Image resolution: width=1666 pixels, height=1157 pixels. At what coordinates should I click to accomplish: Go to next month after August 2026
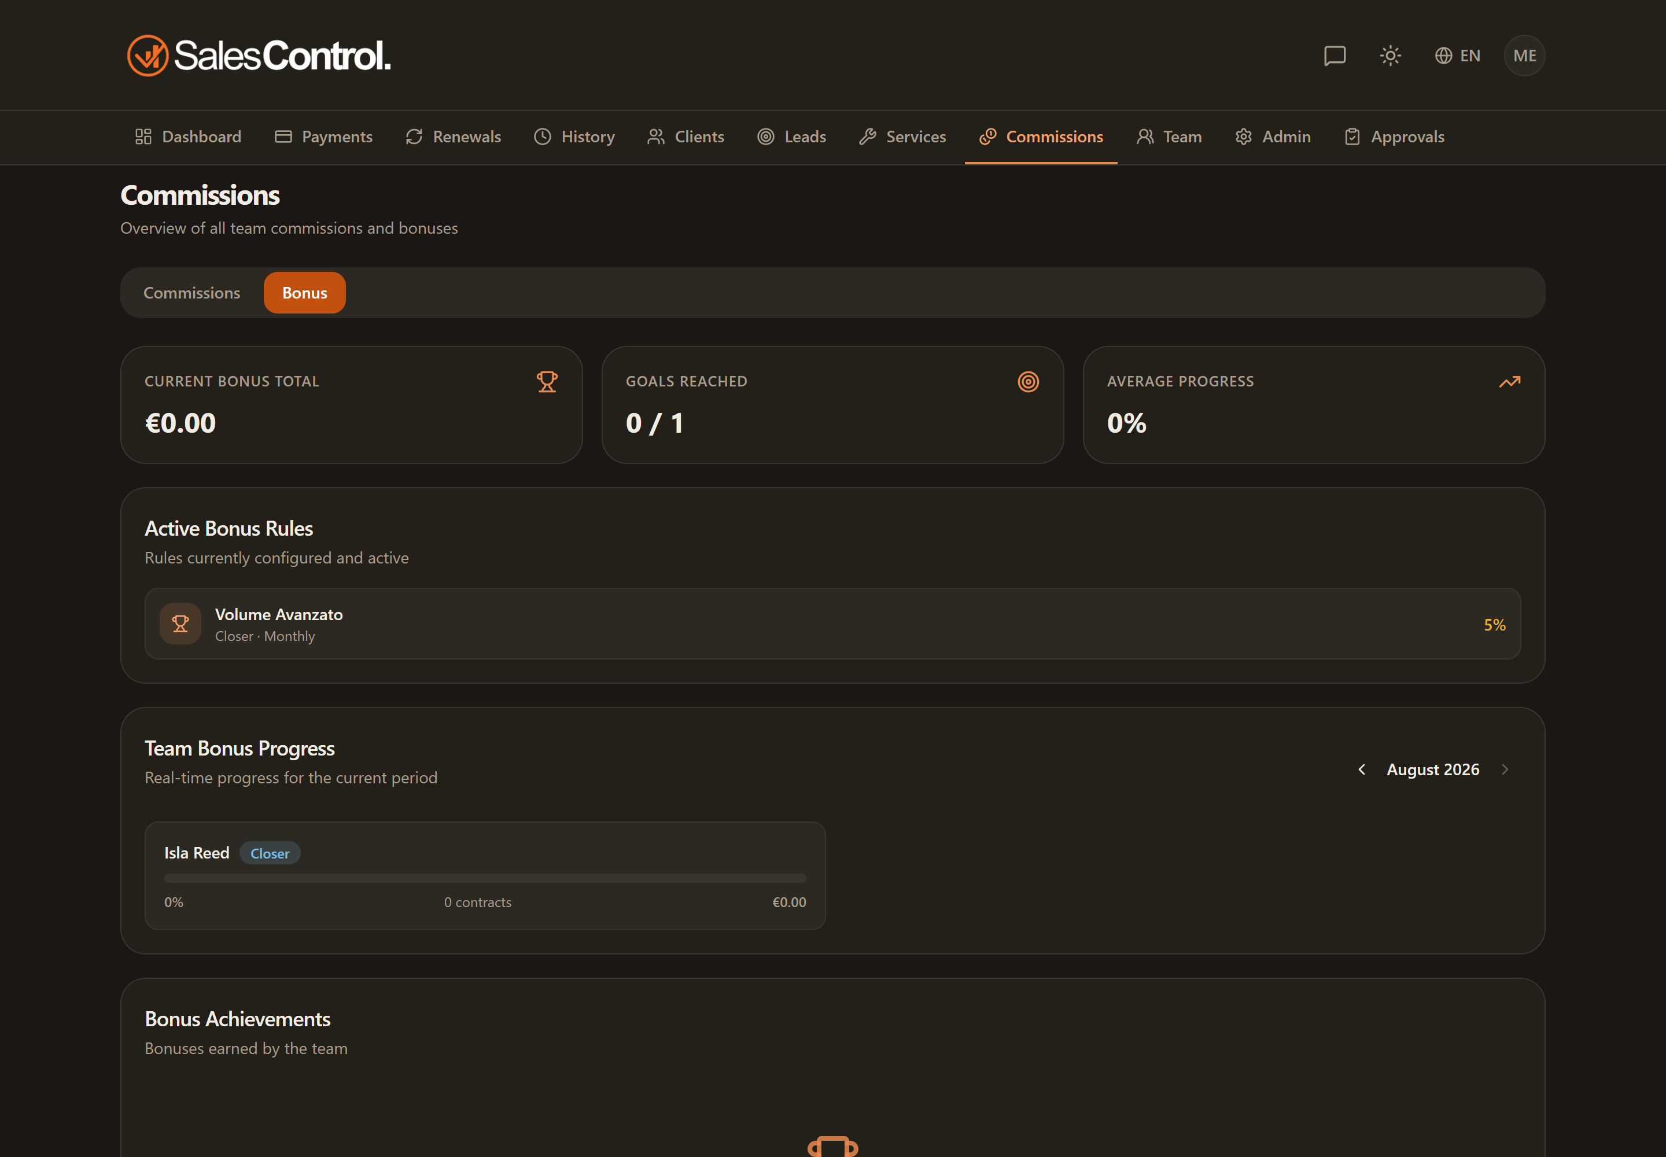(1505, 769)
